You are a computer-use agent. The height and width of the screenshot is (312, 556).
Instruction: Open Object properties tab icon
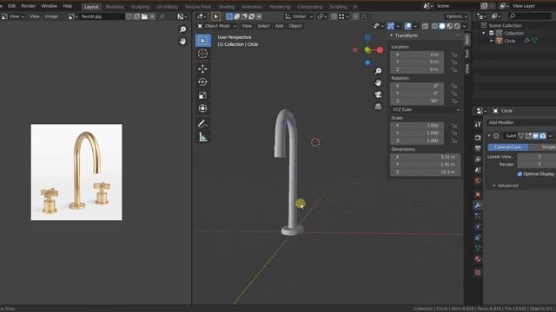coord(478,194)
